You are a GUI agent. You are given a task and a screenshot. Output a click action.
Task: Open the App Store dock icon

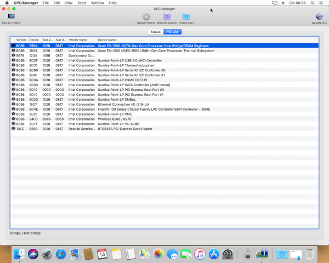(x=213, y=254)
